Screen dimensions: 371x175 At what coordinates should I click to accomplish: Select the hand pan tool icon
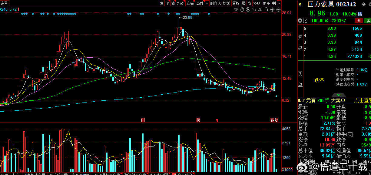pos(242,10)
